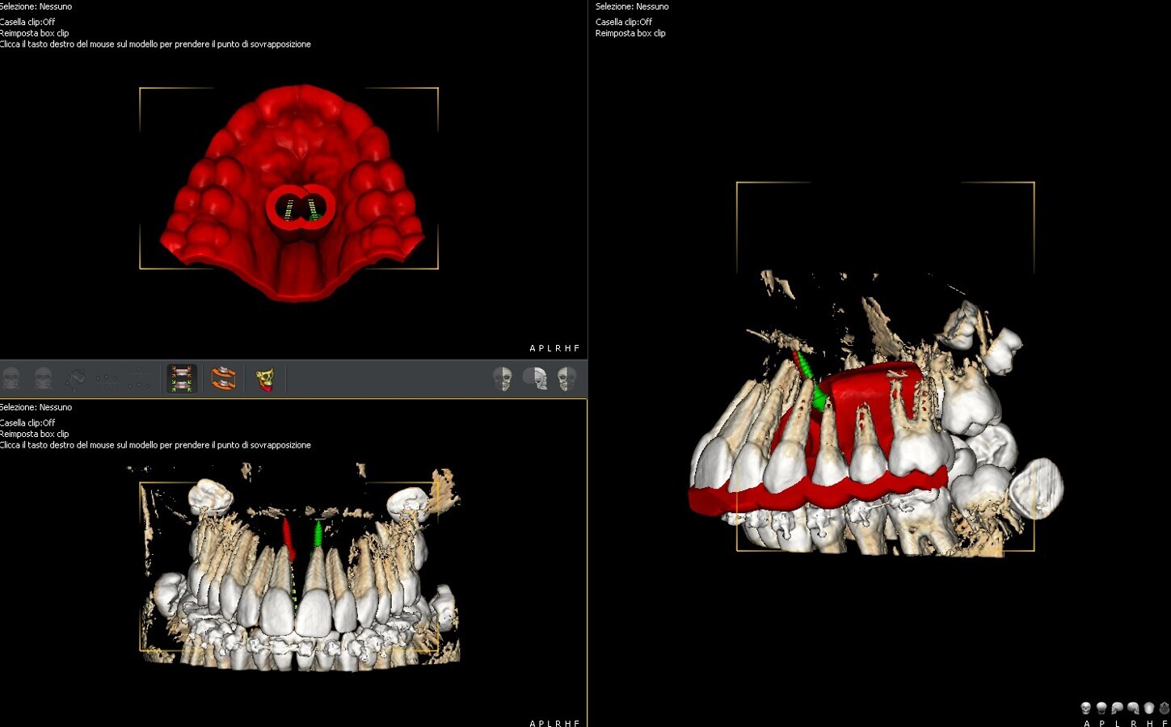Select the side-profile skull layout icon
This screenshot has height=727, width=1171.
(x=535, y=378)
